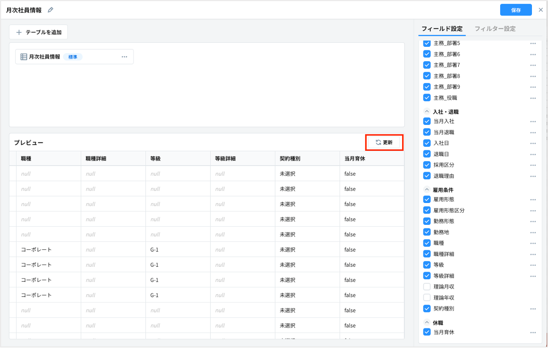Open ellipsis options for 当月入社 field
Viewport: 548px width, 348px height.
[x=533, y=121]
